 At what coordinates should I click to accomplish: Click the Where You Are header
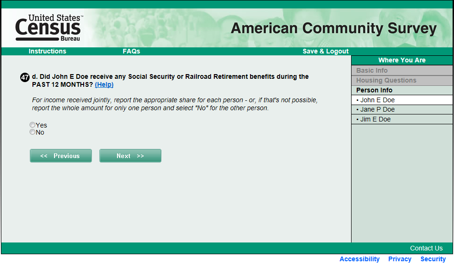click(402, 60)
